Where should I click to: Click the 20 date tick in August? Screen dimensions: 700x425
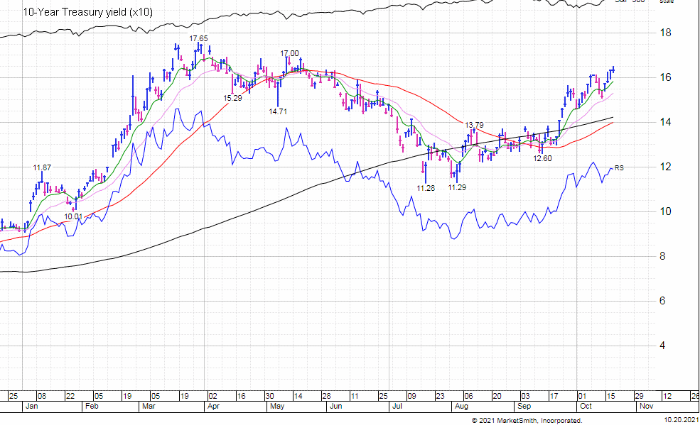pyautogui.click(x=497, y=396)
